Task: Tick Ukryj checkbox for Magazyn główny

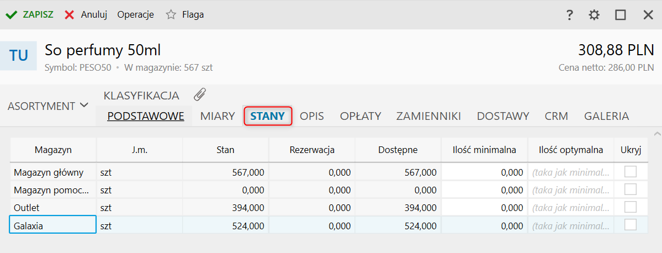Action: [x=630, y=172]
